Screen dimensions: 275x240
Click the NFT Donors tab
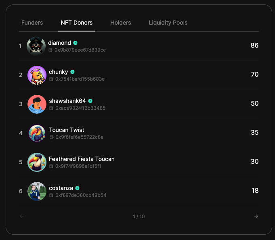coord(76,23)
